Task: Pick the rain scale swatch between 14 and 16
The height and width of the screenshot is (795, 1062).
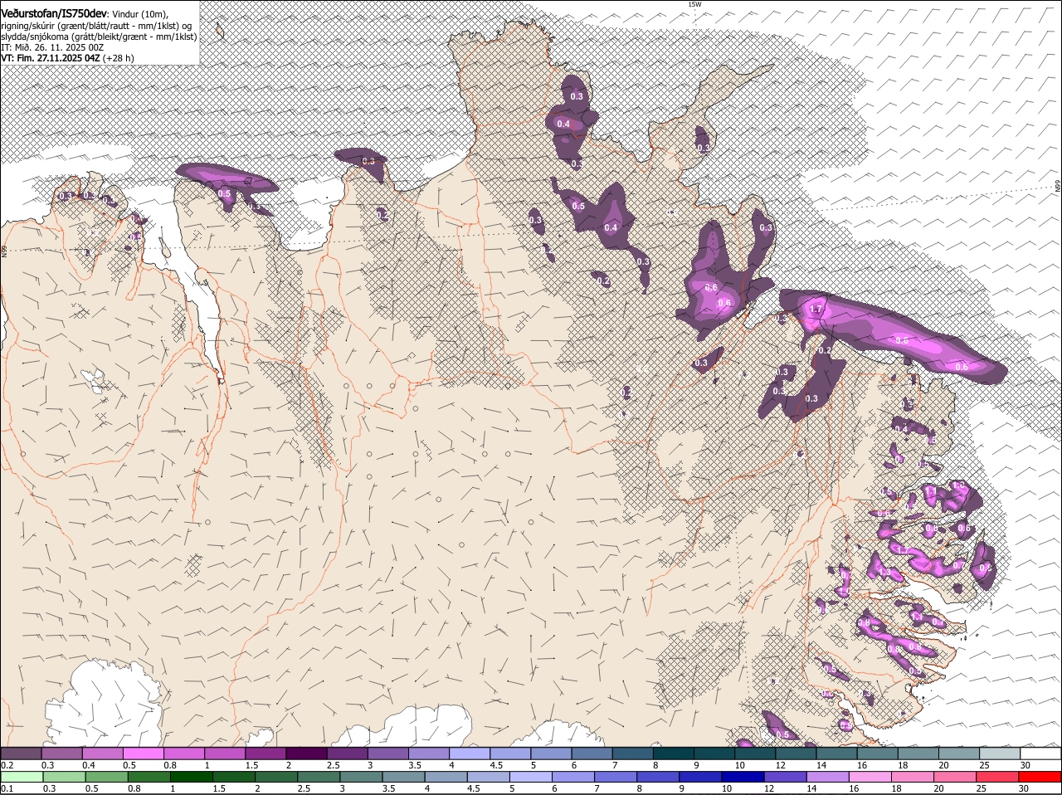Action: [x=828, y=777]
